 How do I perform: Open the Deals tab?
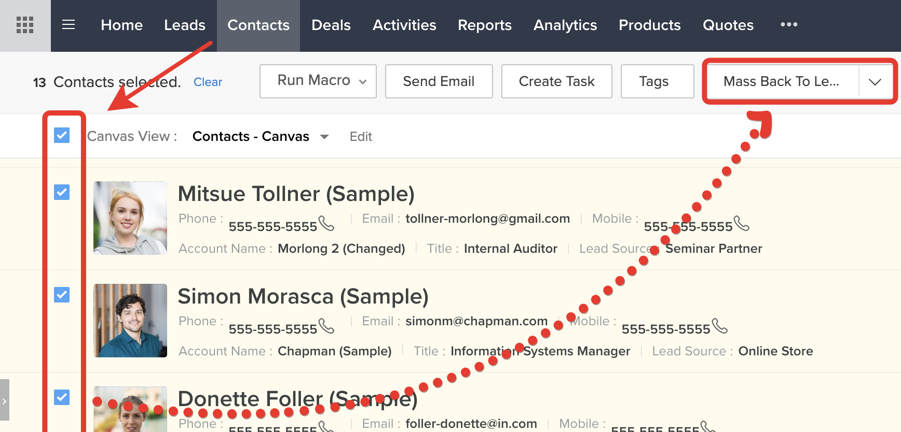[331, 25]
